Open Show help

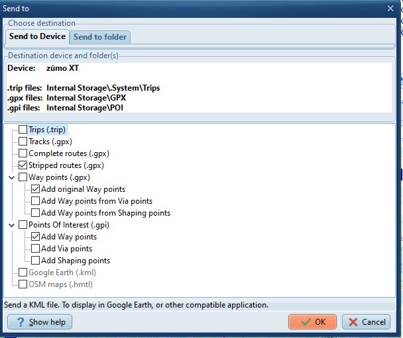click(x=40, y=322)
